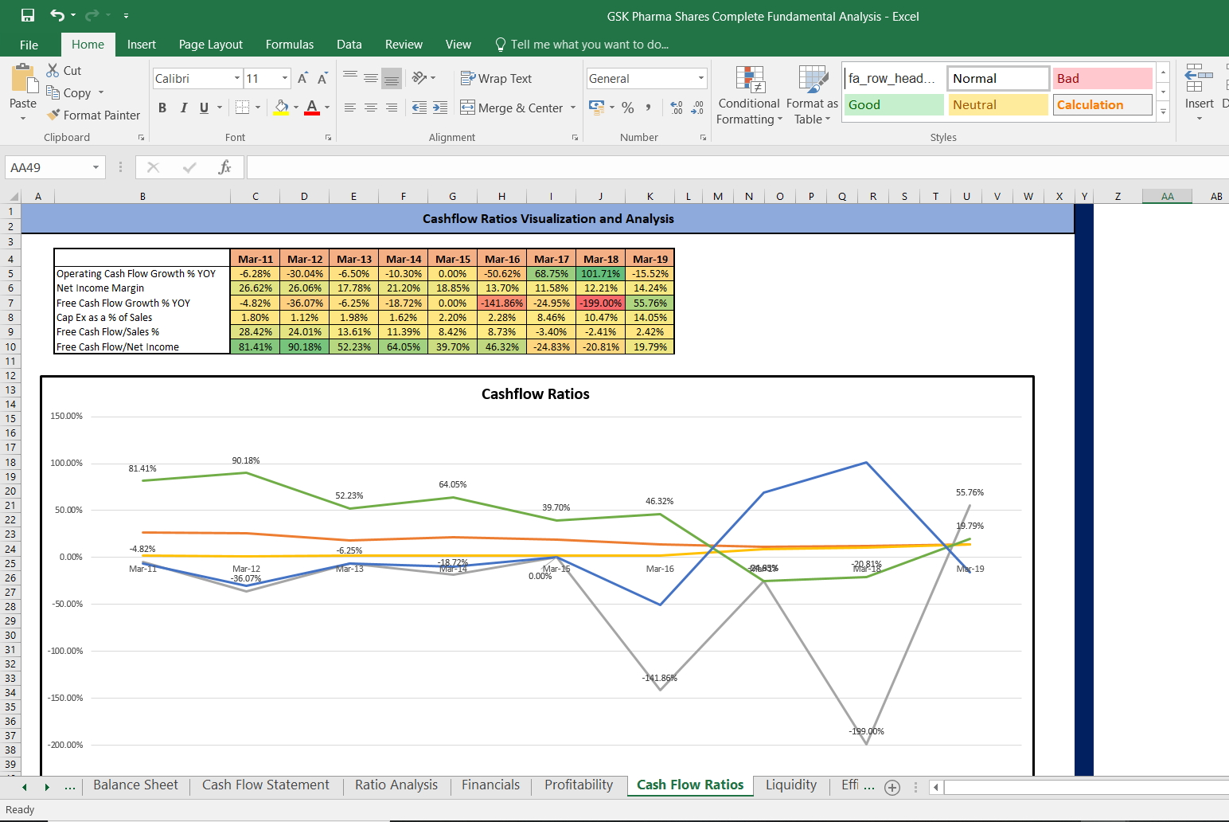Click Merge & Center button
Screen dimensions: 1229x822
tap(512, 108)
